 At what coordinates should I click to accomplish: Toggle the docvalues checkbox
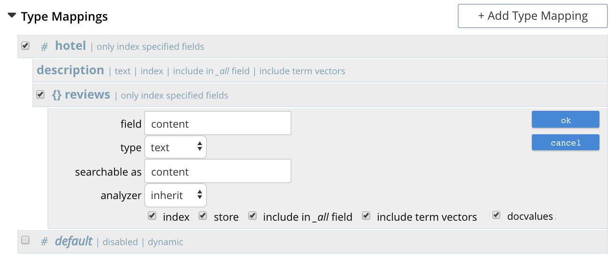point(496,216)
